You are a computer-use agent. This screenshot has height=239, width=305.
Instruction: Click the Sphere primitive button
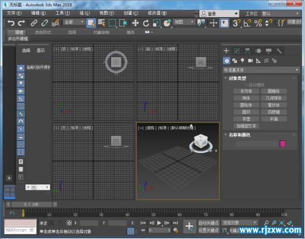point(246,98)
